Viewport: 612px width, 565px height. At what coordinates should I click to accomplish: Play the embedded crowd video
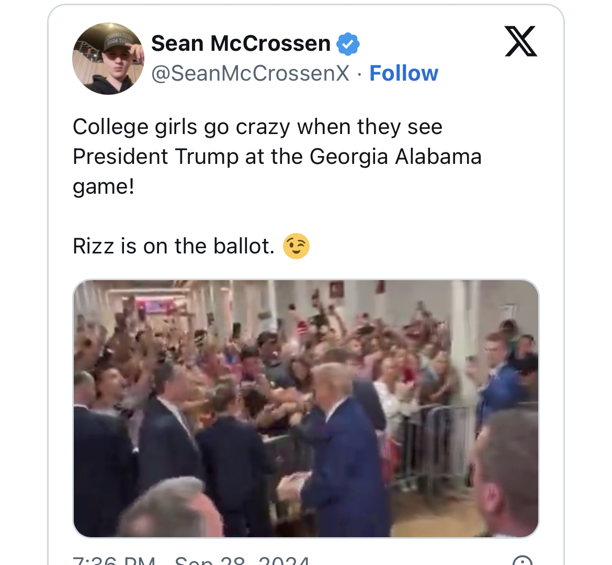click(x=306, y=408)
